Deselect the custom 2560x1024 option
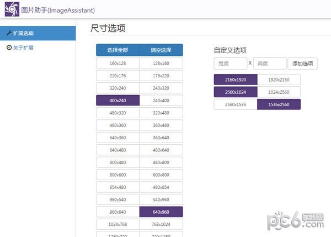 236,92
